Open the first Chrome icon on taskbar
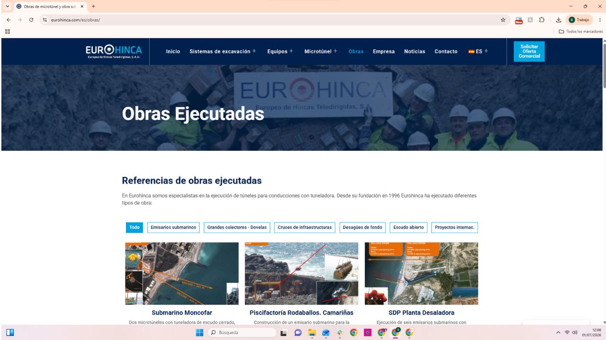Viewport: 606px width, 340px height. click(354, 332)
